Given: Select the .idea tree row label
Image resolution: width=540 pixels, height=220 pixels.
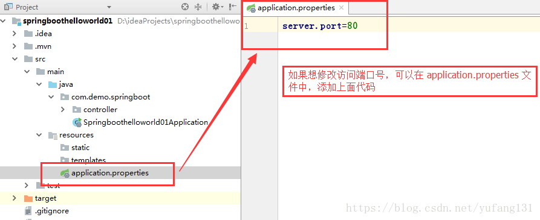Looking at the screenshot, I should pyautogui.click(x=44, y=34).
